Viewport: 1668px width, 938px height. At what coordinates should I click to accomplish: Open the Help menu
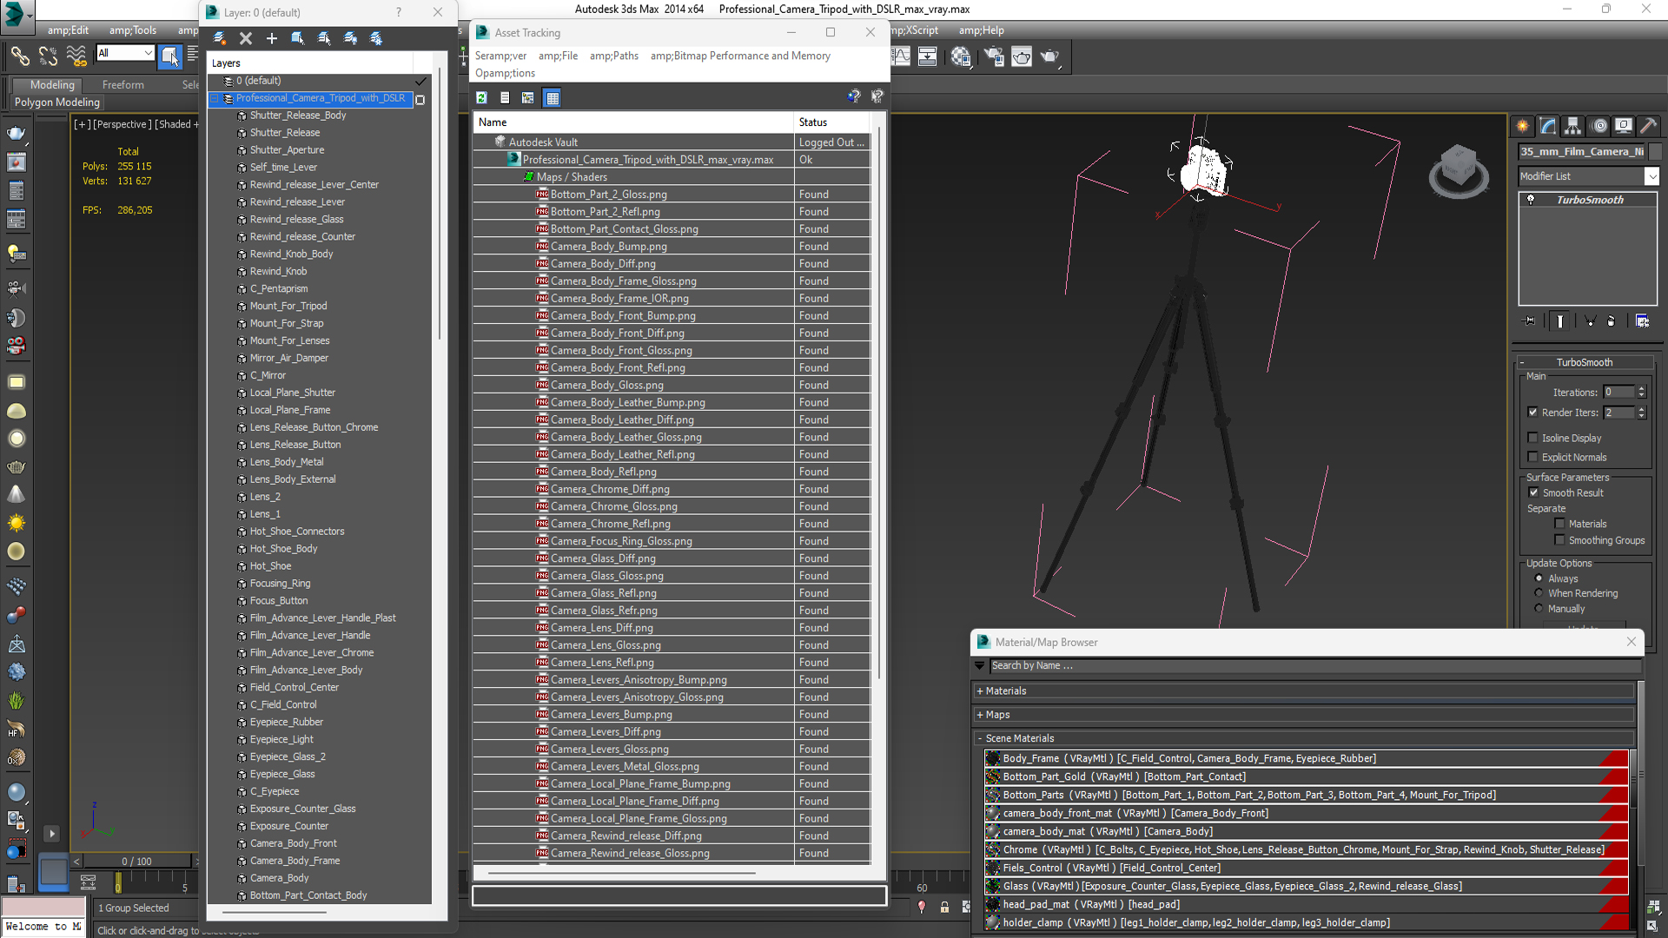[x=981, y=30]
